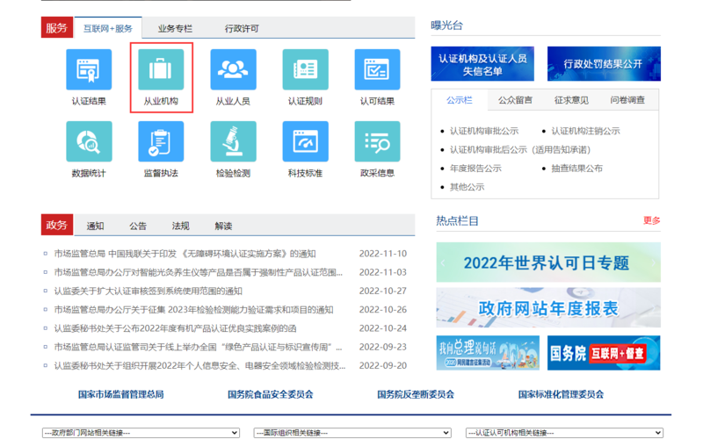Open 认证机构注销公示 link

[x=585, y=131]
